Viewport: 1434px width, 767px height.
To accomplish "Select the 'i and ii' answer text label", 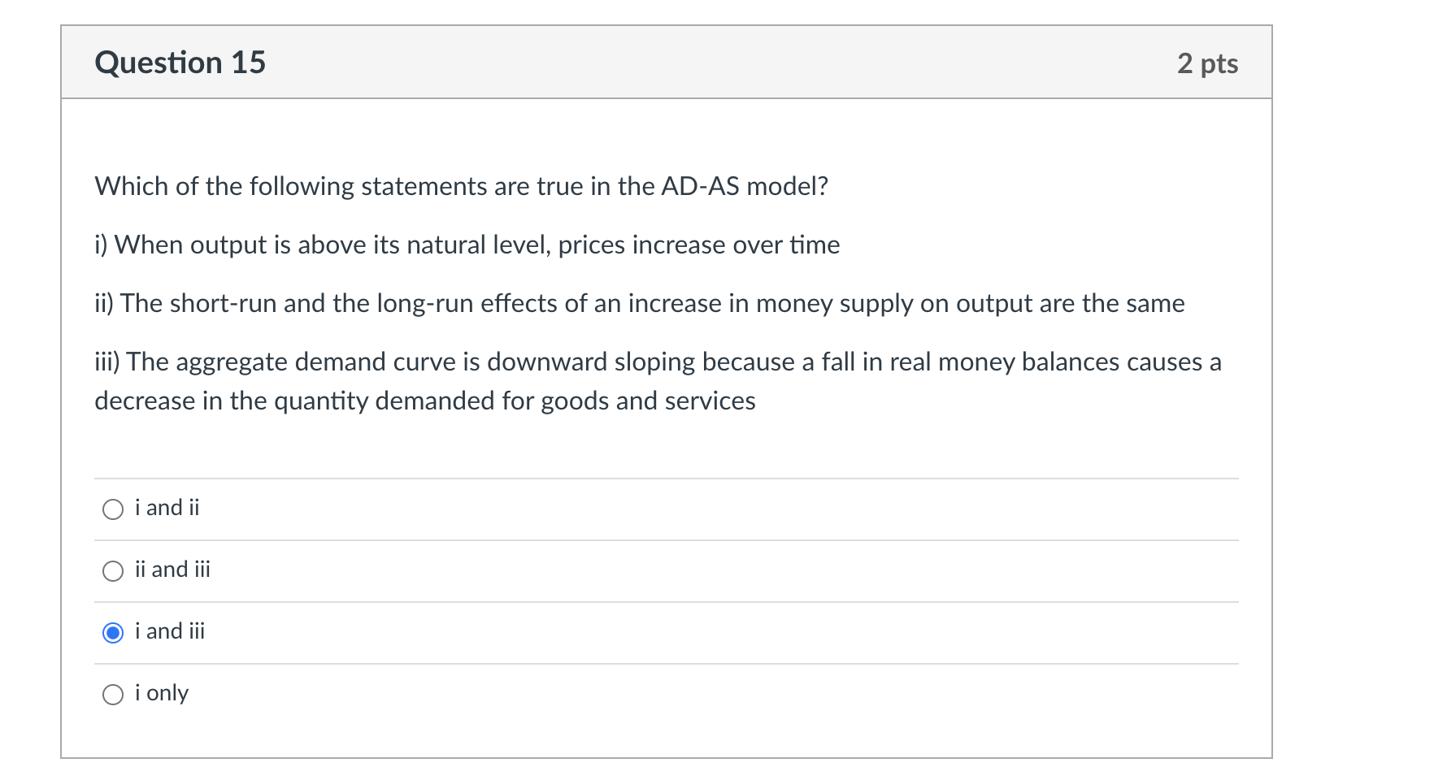I will coord(167,507).
